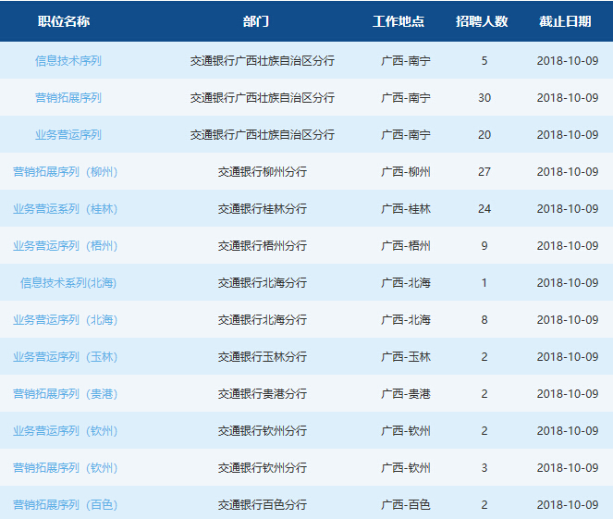This screenshot has width=613, height=519.
Task: Click the 广西-梧州 location cell
Action: tap(406, 245)
